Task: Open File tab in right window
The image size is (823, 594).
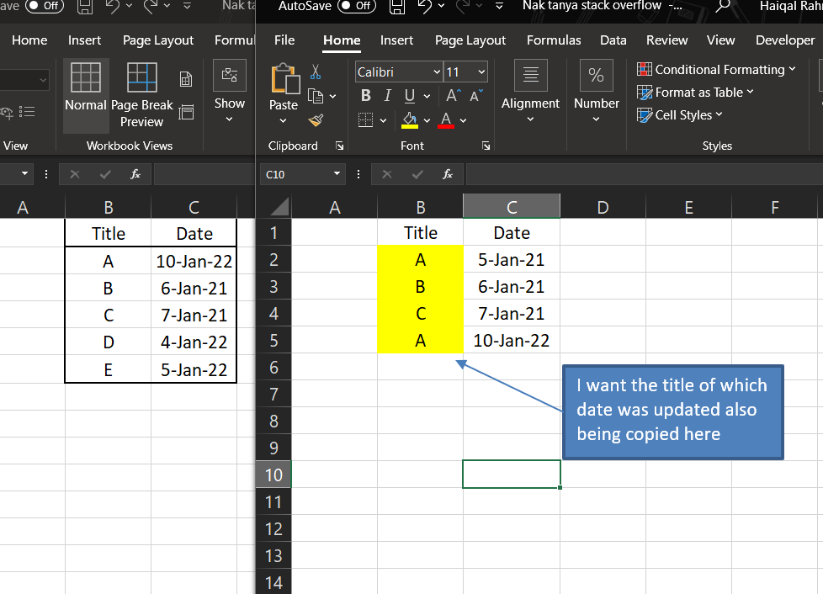Action: 284,40
